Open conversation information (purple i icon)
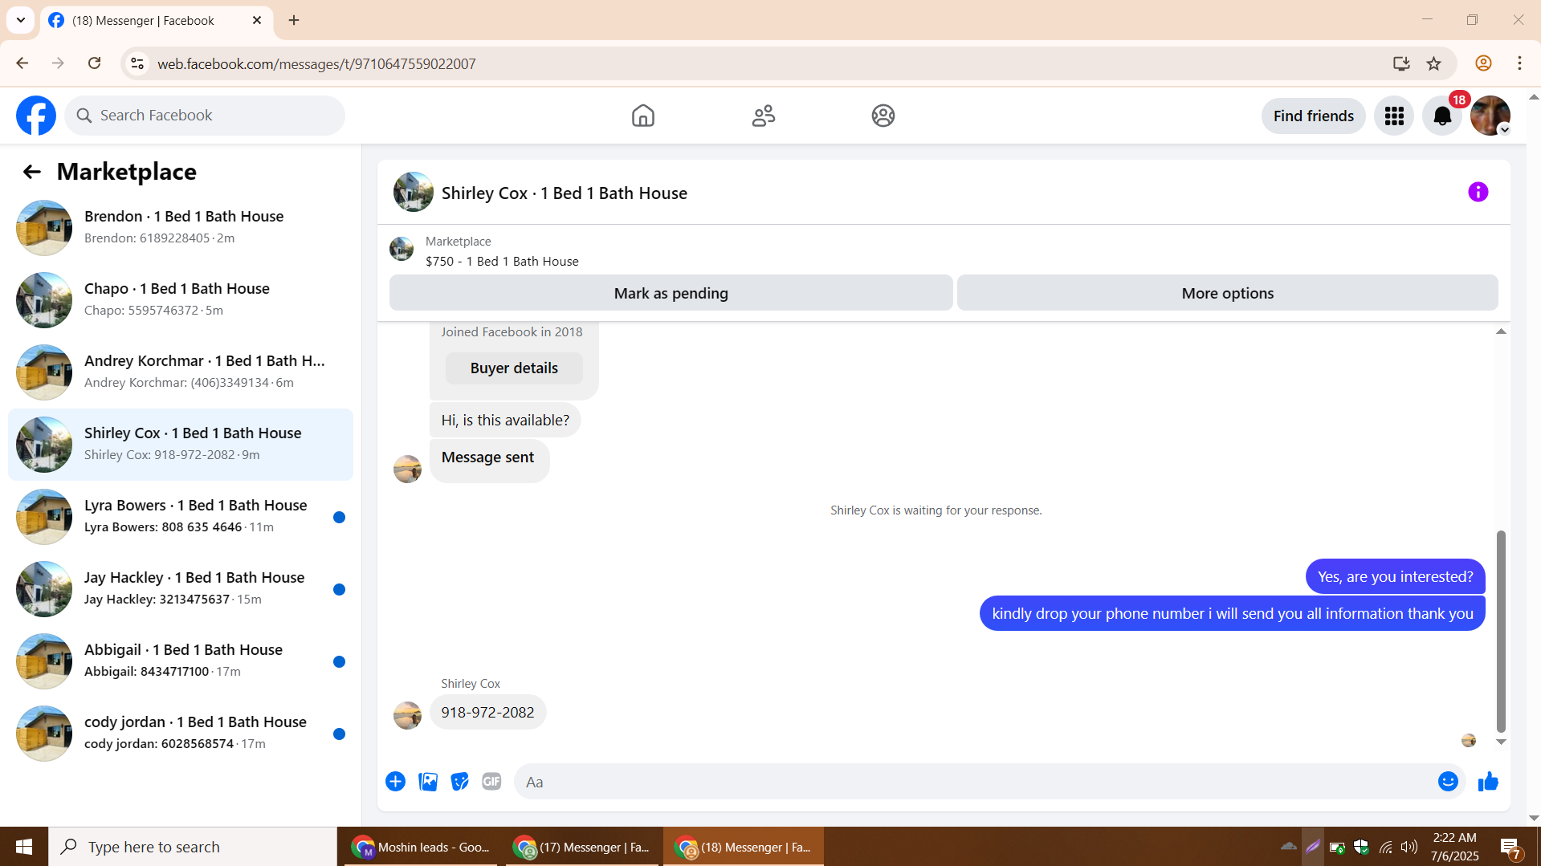Screen dimensions: 1541x866 click(x=1478, y=192)
